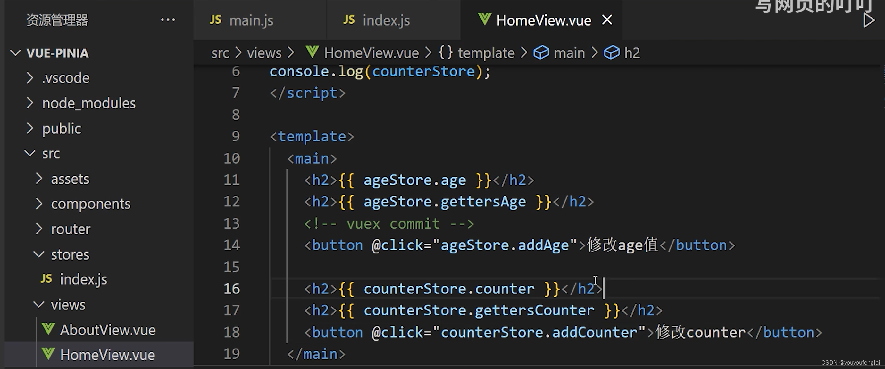Click the JS icon on index.js tab

coord(349,20)
